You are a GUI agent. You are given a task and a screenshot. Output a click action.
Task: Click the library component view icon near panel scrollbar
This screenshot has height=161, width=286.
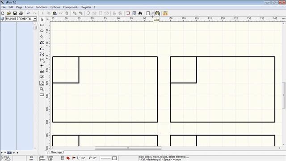tap(35, 28)
